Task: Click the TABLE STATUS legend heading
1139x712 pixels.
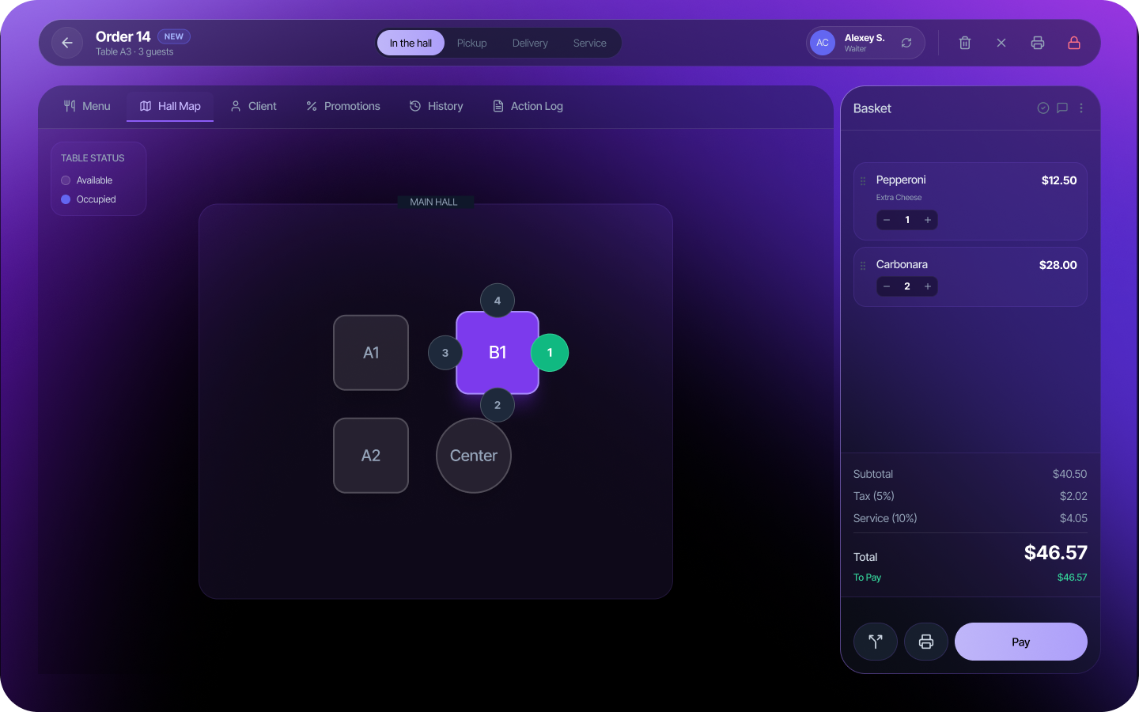Action: [x=93, y=158]
